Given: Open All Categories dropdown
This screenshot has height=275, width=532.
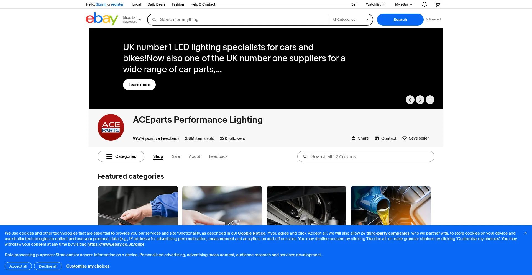Looking at the screenshot, I should (351, 20).
